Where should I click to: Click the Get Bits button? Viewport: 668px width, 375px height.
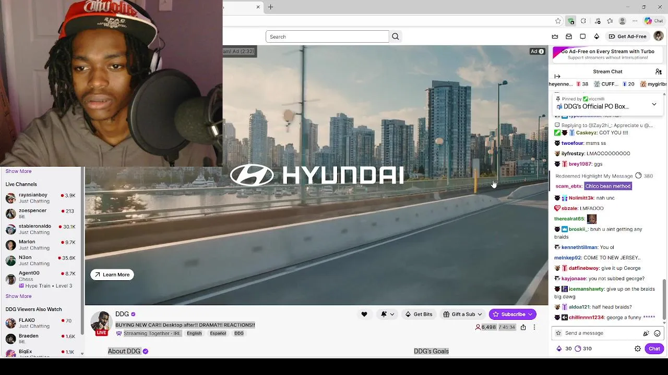point(419,314)
